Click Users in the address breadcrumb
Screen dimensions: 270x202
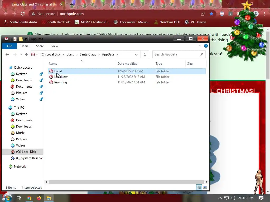click(x=70, y=54)
